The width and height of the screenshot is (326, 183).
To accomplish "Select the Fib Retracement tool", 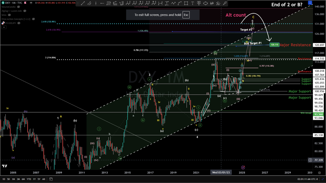I will coord(109,3).
